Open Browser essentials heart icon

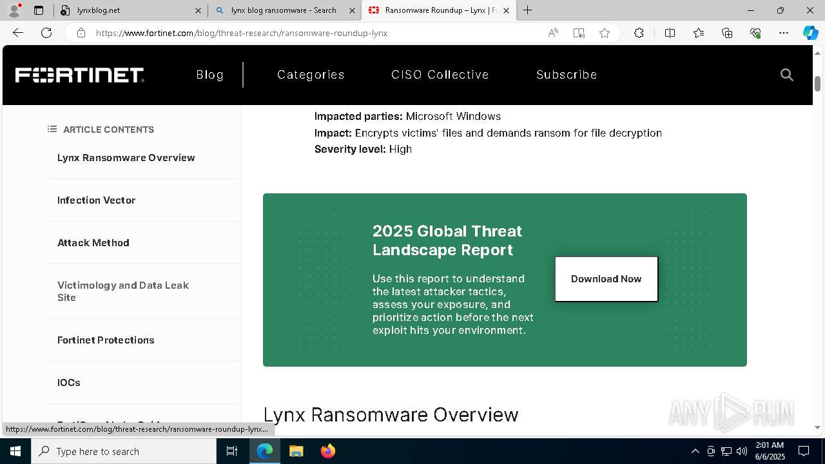coord(755,33)
